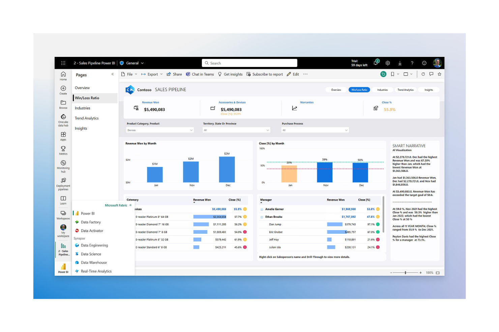Open the Metrics section in the sidebar
499x332 pixels.
pyautogui.click(x=63, y=150)
